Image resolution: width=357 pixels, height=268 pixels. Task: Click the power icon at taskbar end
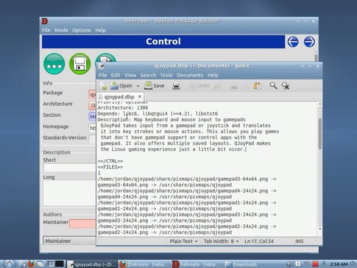(x=352, y=264)
